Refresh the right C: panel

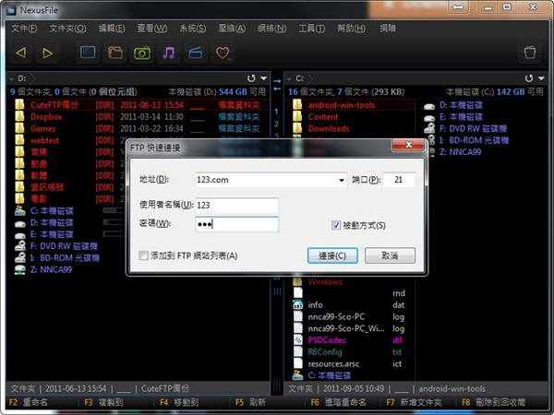[529, 78]
